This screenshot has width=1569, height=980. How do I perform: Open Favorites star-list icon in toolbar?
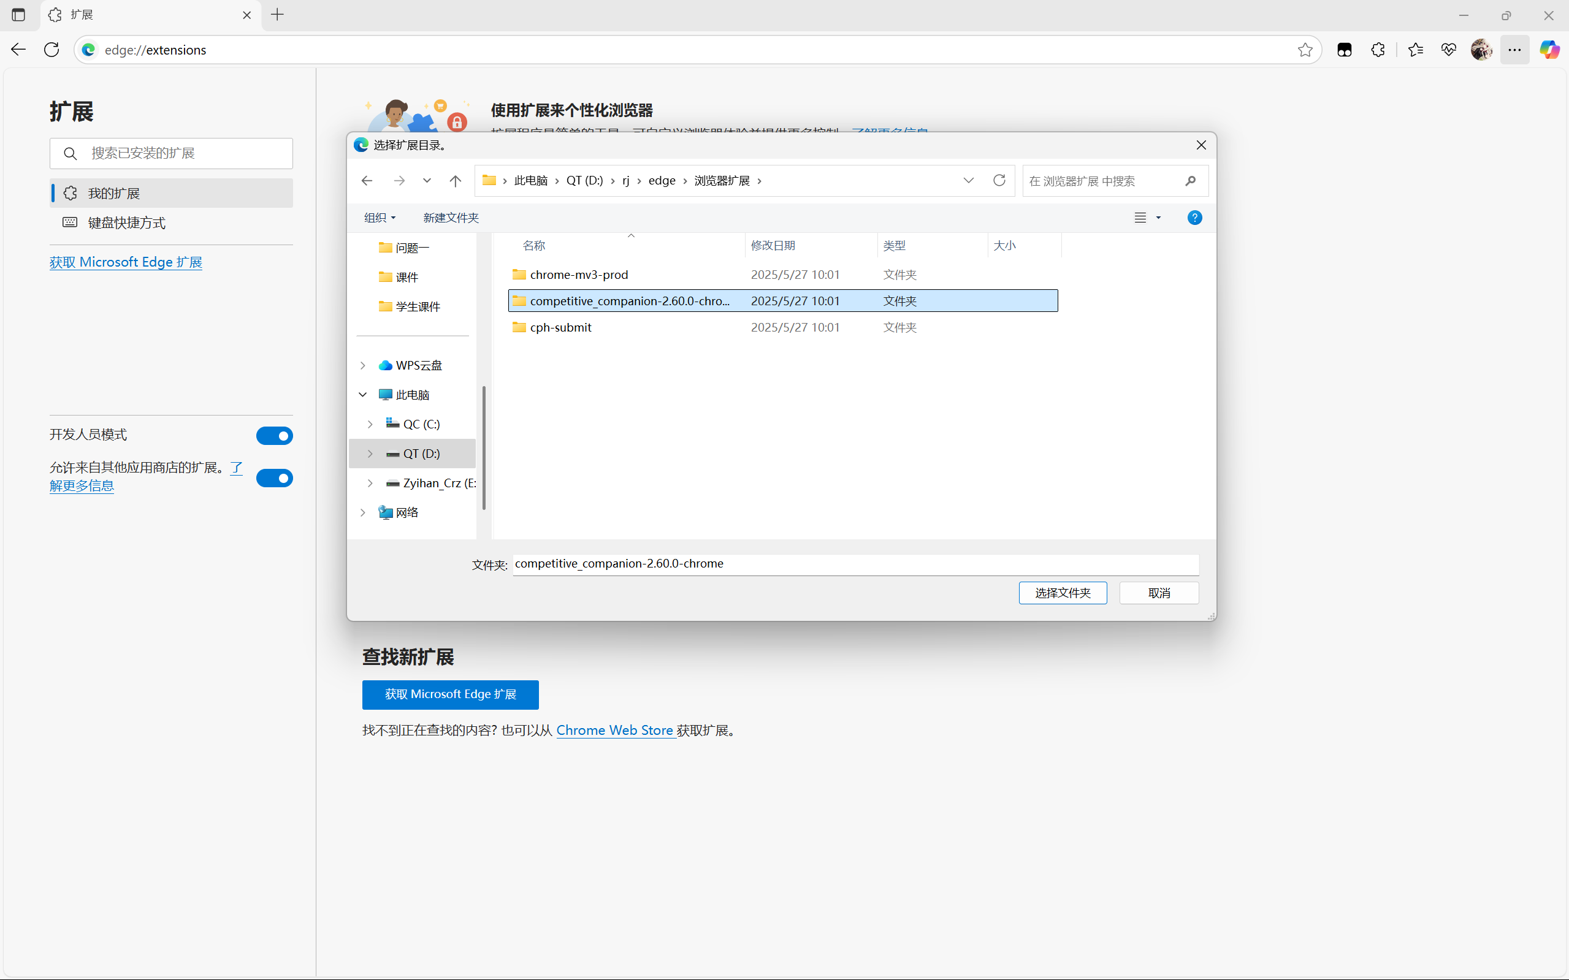pos(1414,50)
